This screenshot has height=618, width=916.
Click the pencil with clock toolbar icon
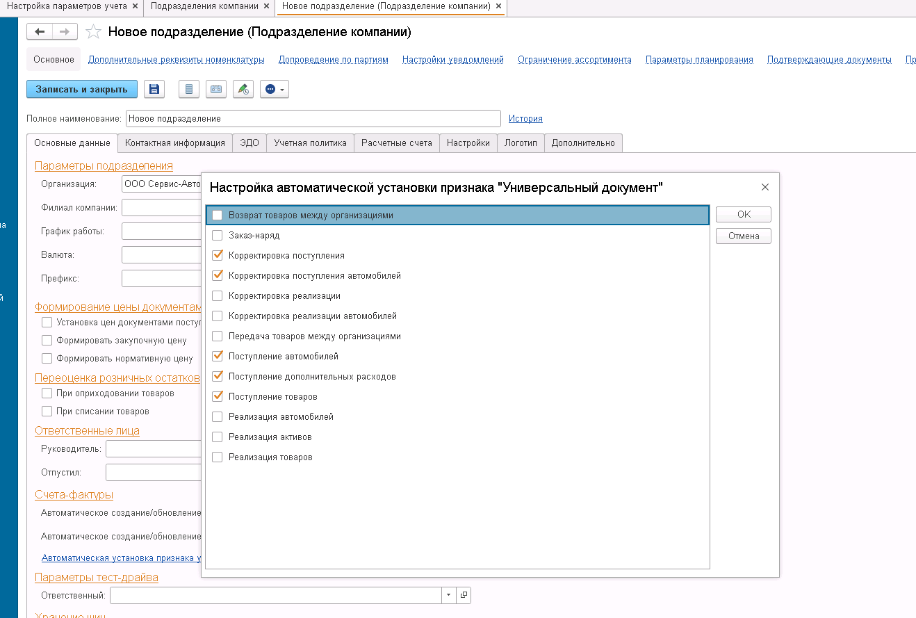coord(243,89)
